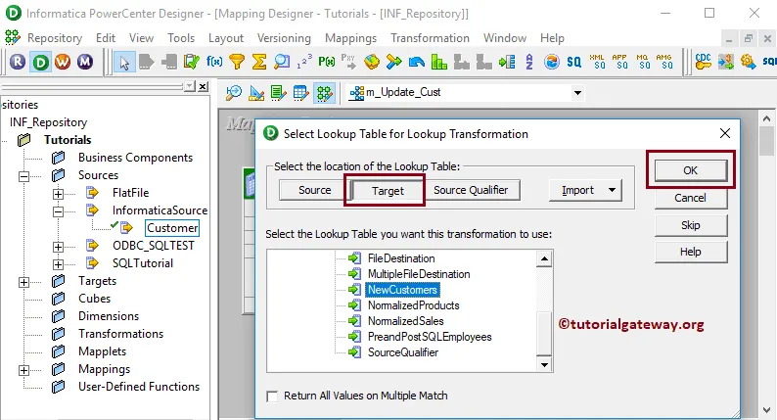777x420 pixels.
Task: Close the repository navigator panel
Action: 203,87
